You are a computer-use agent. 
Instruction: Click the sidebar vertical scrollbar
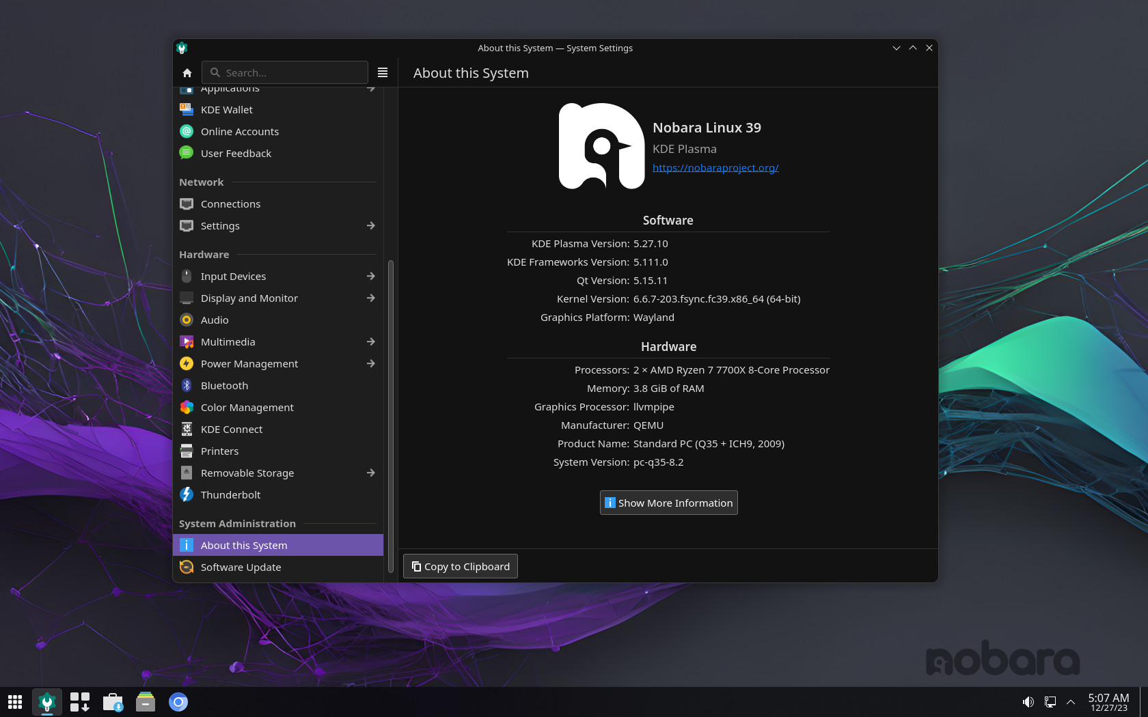pyautogui.click(x=391, y=416)
